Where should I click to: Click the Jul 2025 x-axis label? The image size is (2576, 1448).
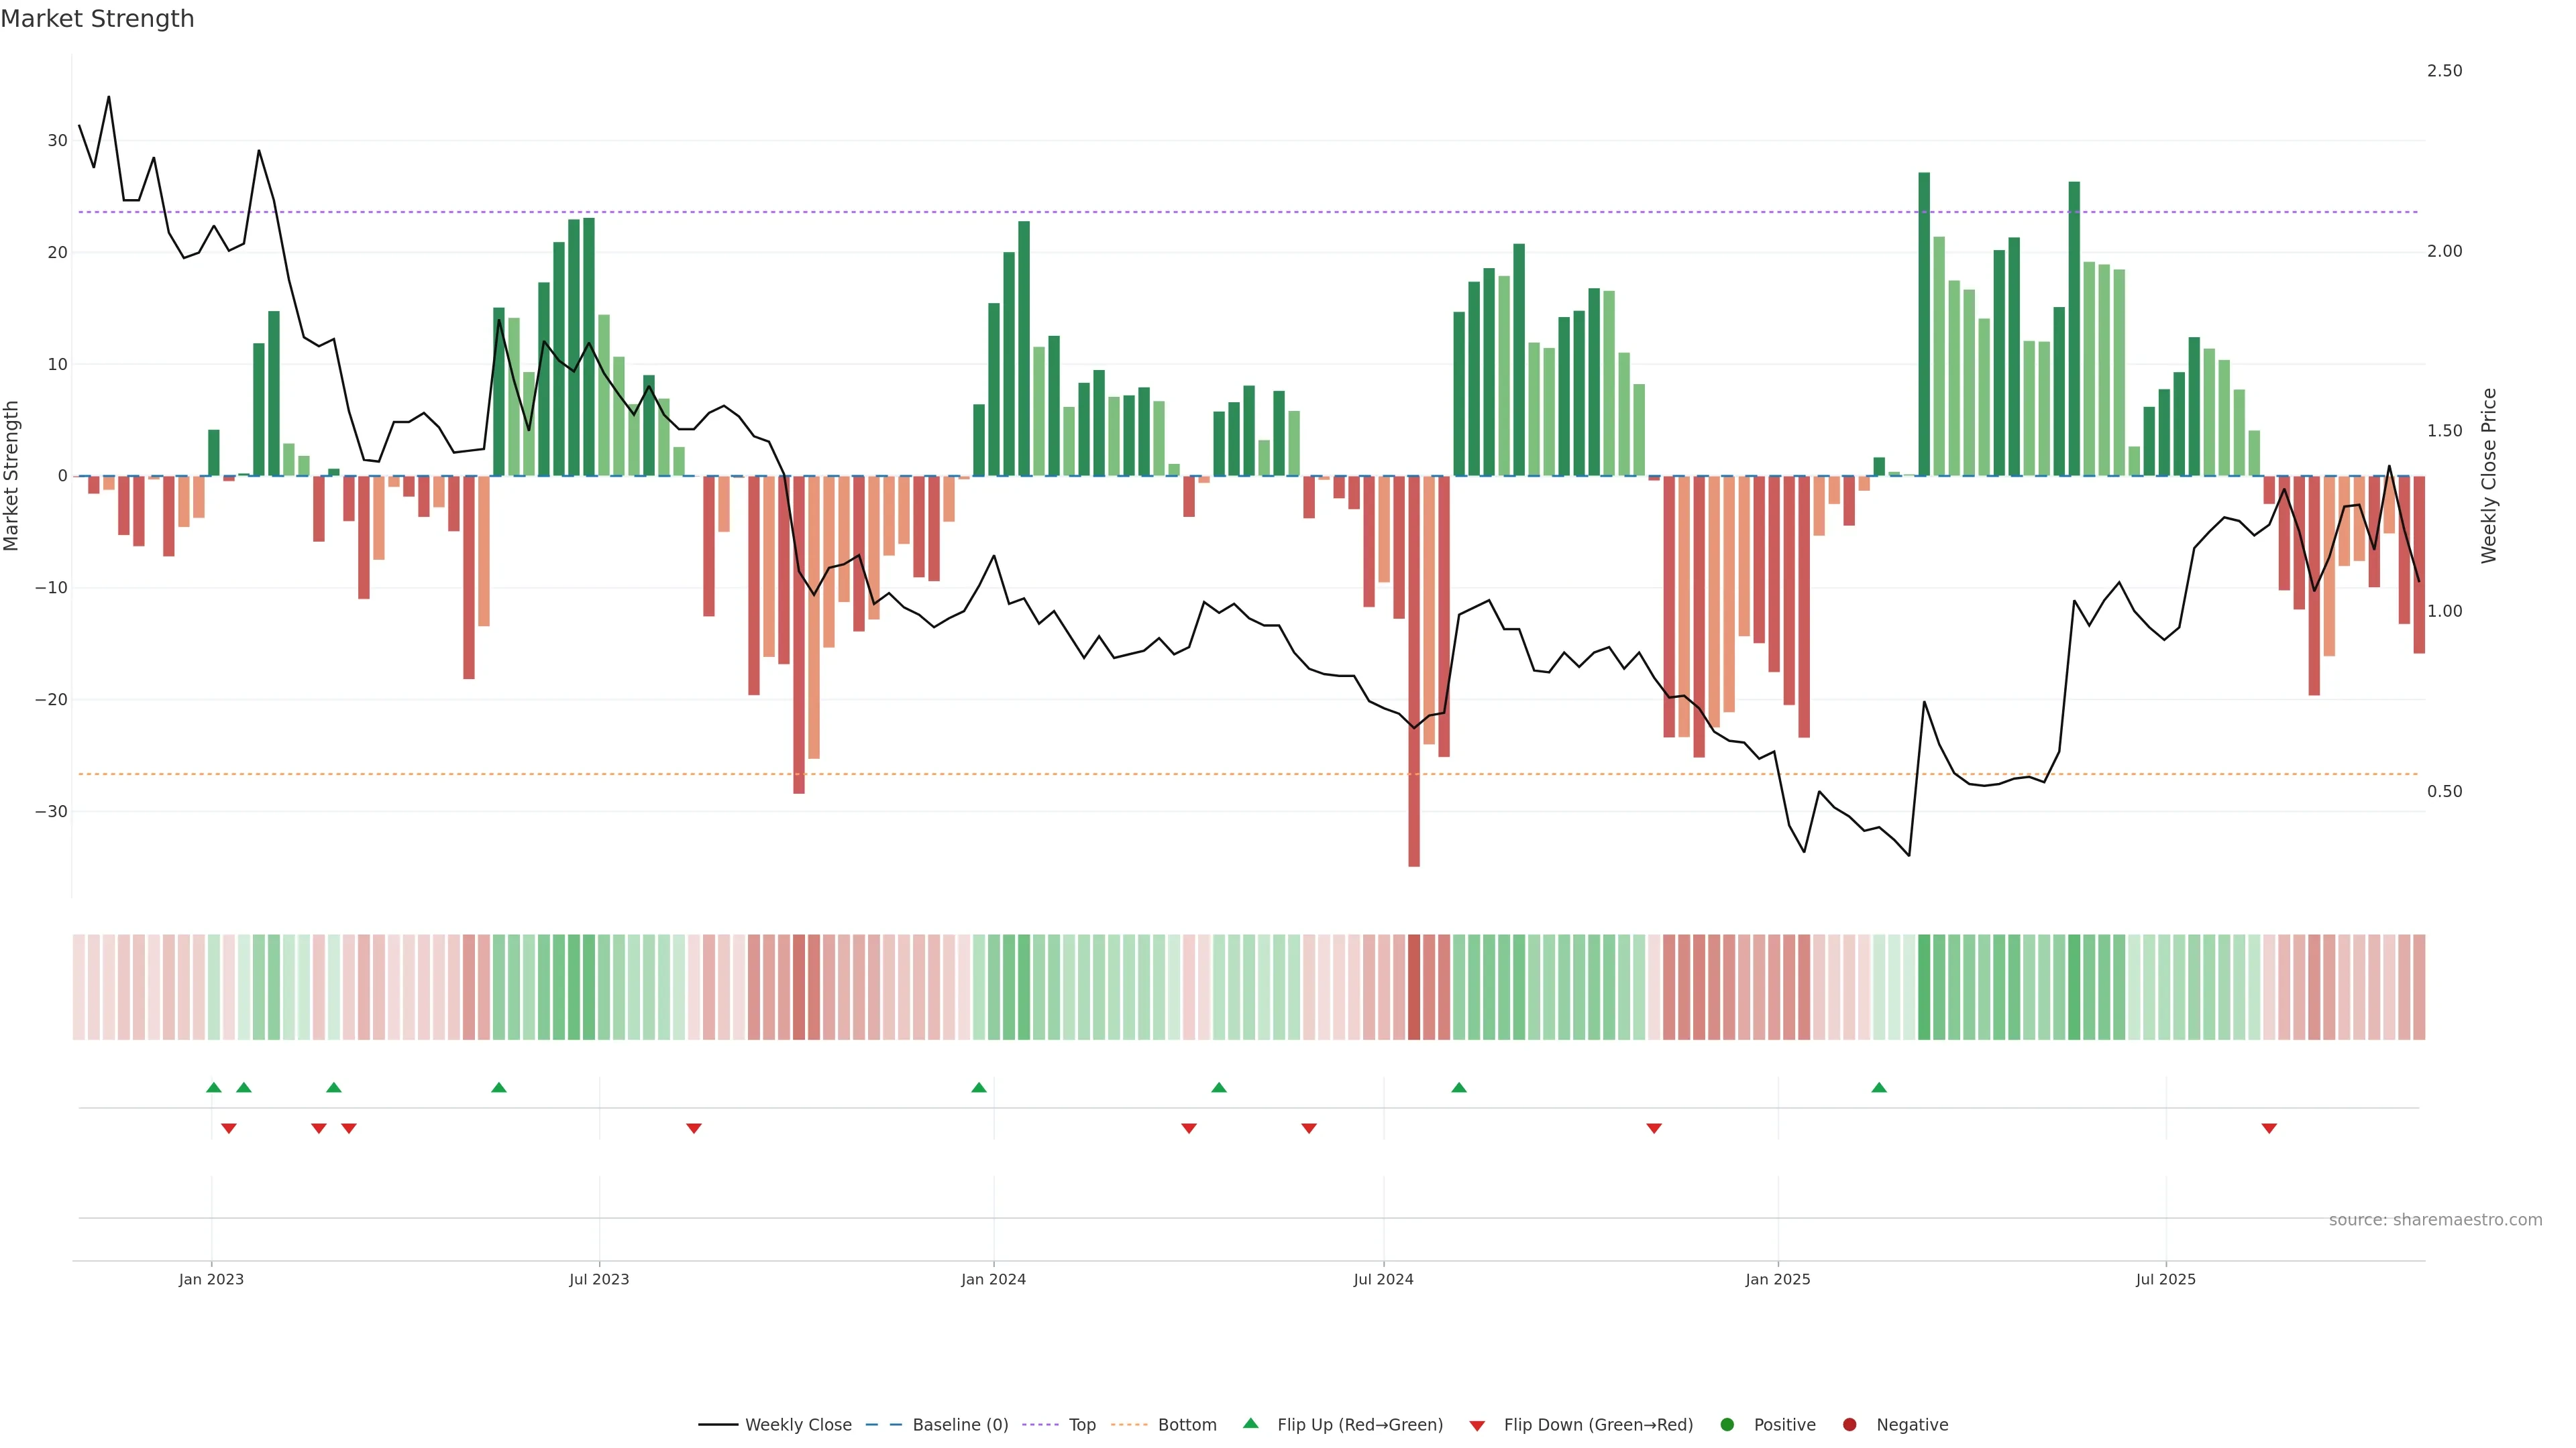(x=2165, y=1279)
